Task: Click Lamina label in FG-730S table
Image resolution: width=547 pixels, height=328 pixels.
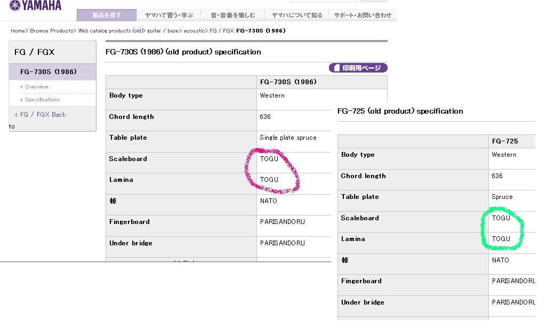Action: [x=121, y=180]
